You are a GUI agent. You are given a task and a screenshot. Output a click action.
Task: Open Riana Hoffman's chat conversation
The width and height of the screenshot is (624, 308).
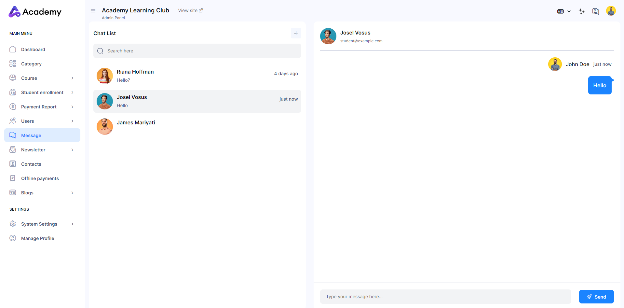point(197,76)
